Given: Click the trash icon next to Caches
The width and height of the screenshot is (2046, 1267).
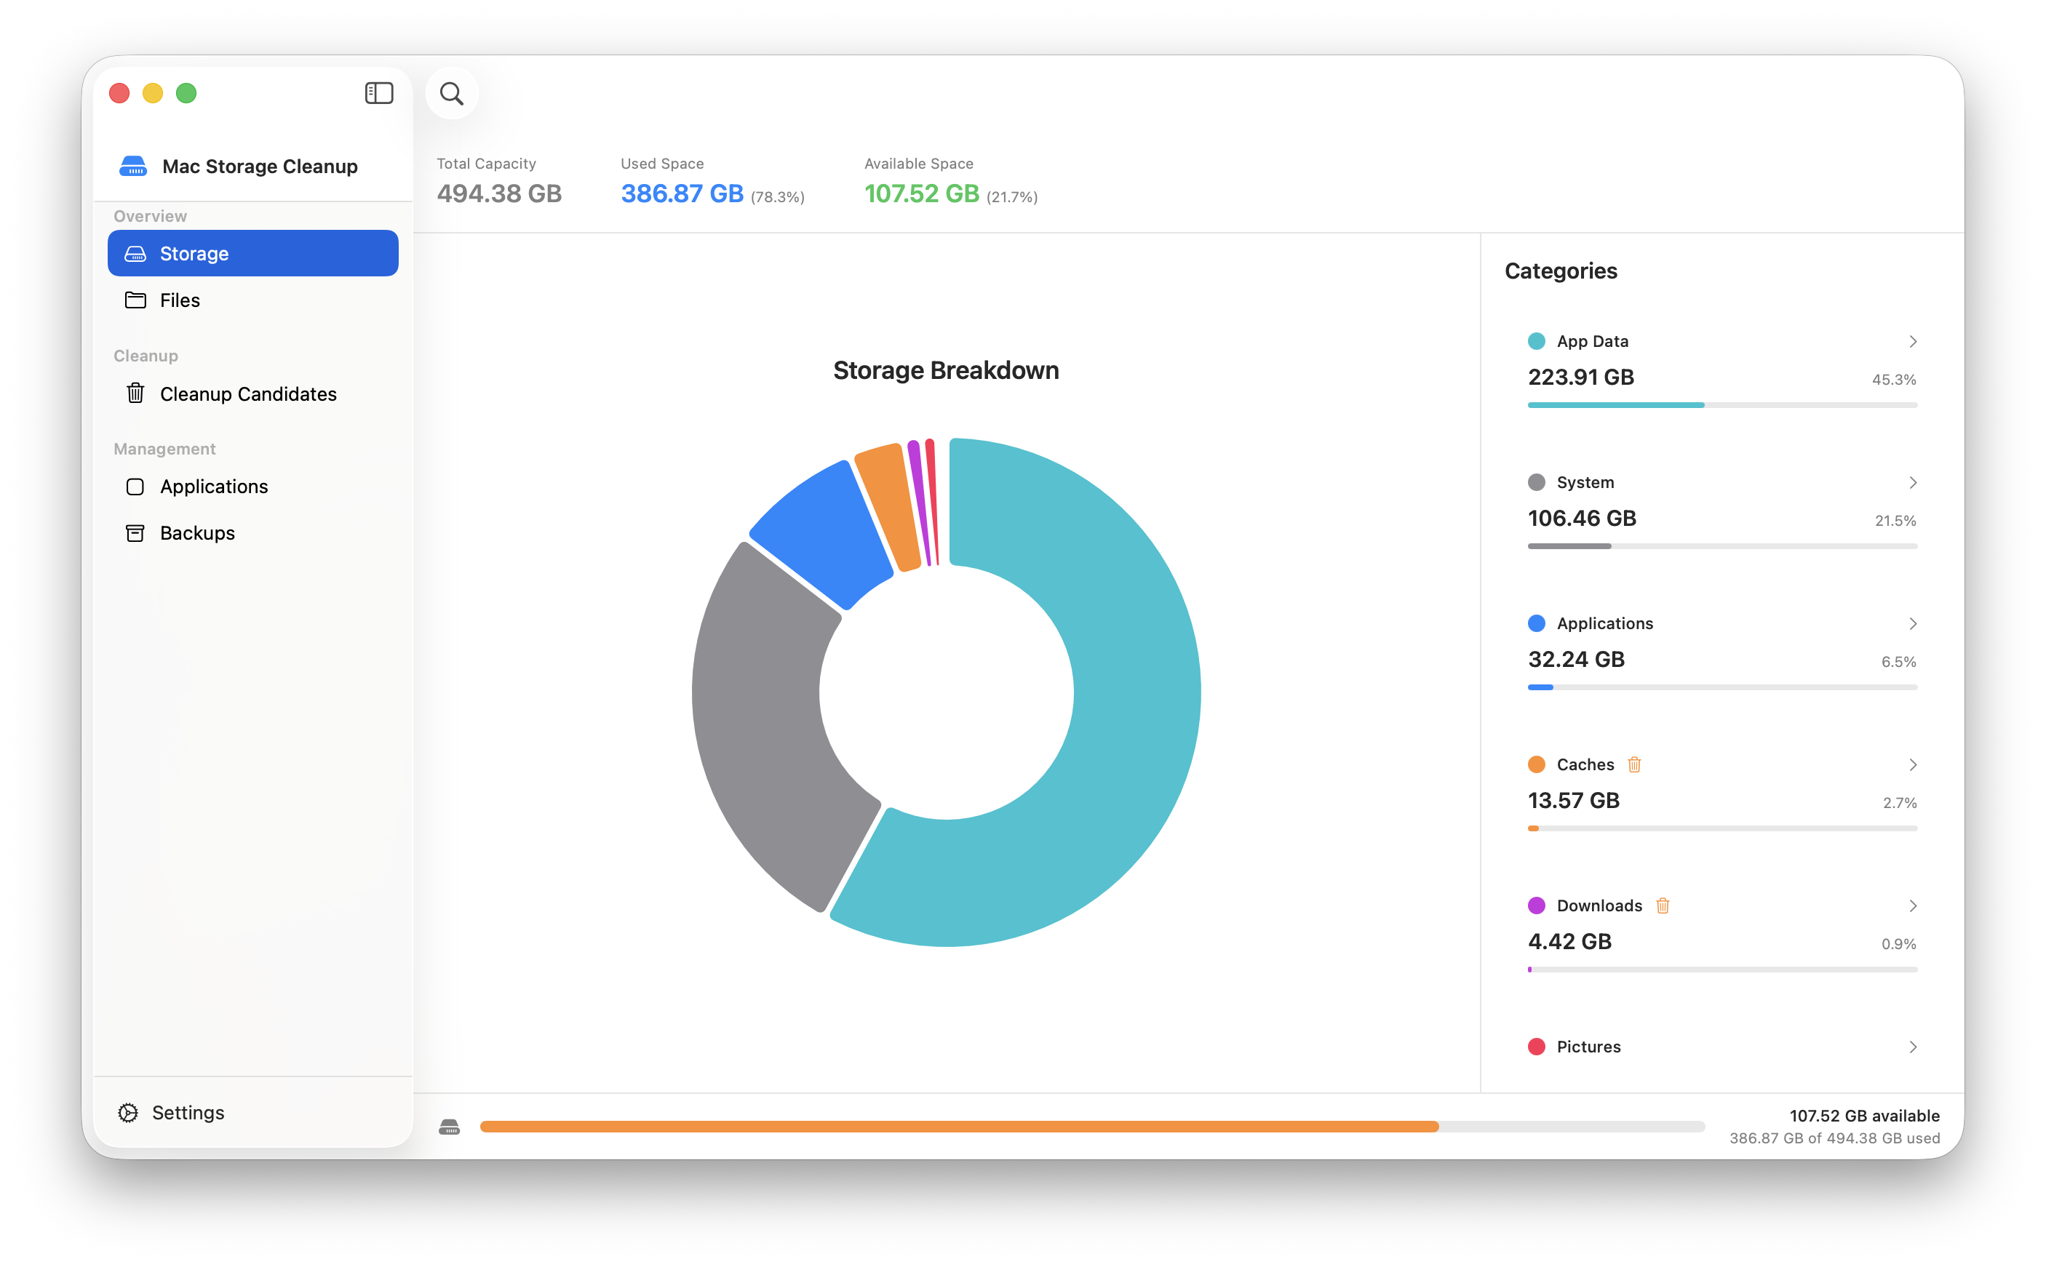Looking at the screenshot, I should (x=1633, y=764).
